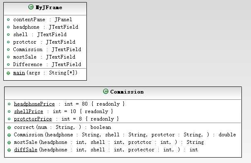This screenshot has width=251, height=163.
Task: Select the protctorPrice readonly attribute
Action: (66, 119)
